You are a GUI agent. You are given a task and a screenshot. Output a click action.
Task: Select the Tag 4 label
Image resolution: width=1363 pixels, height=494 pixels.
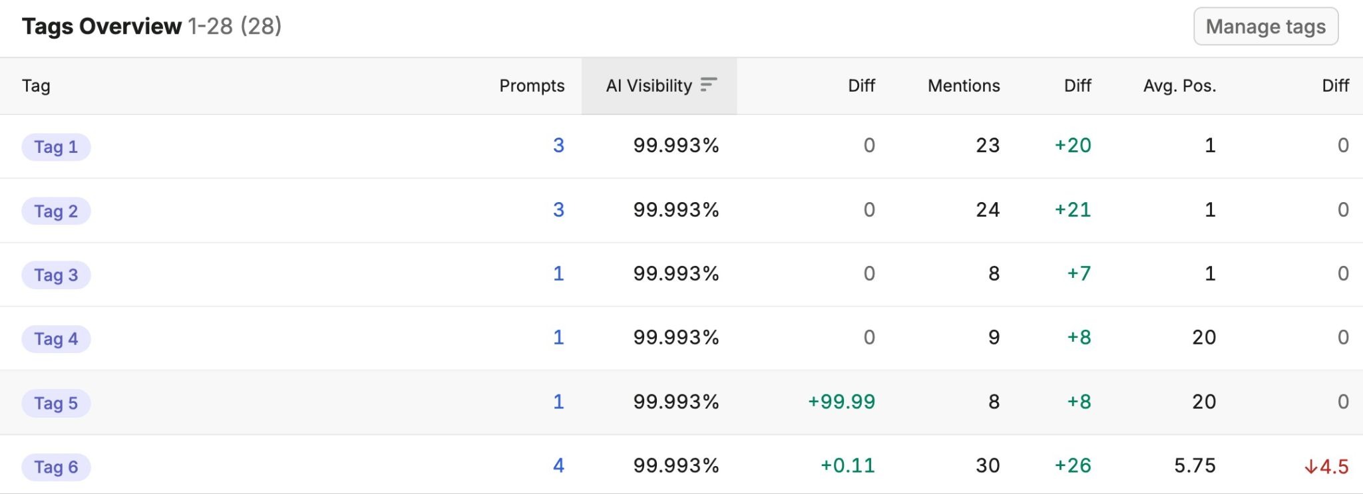coord(56,339)
